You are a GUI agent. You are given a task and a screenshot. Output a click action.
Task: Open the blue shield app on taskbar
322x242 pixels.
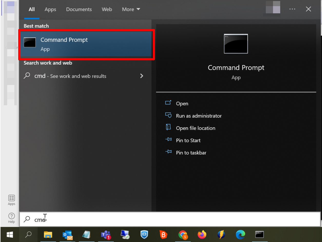[x=144, y=234]
